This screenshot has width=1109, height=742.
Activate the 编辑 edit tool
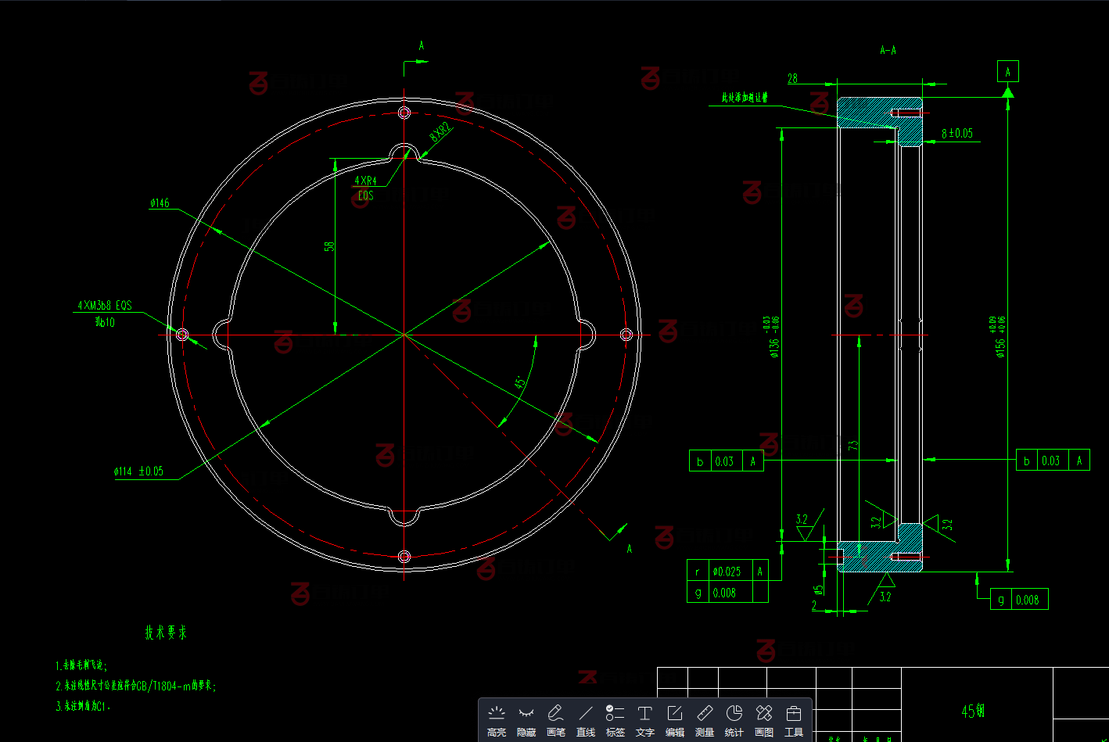pyautogui.click(x=675, y=720)
